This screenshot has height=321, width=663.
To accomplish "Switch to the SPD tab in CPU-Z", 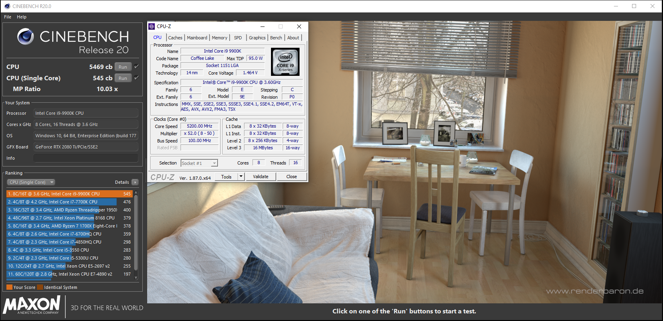I will (238, 38).
